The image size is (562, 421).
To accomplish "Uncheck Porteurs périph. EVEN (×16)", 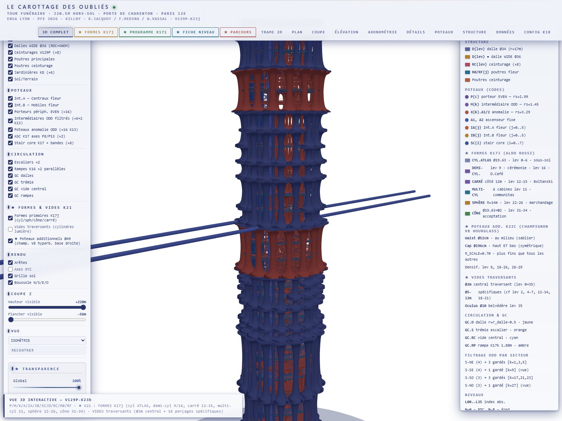I will coord(11,112).
